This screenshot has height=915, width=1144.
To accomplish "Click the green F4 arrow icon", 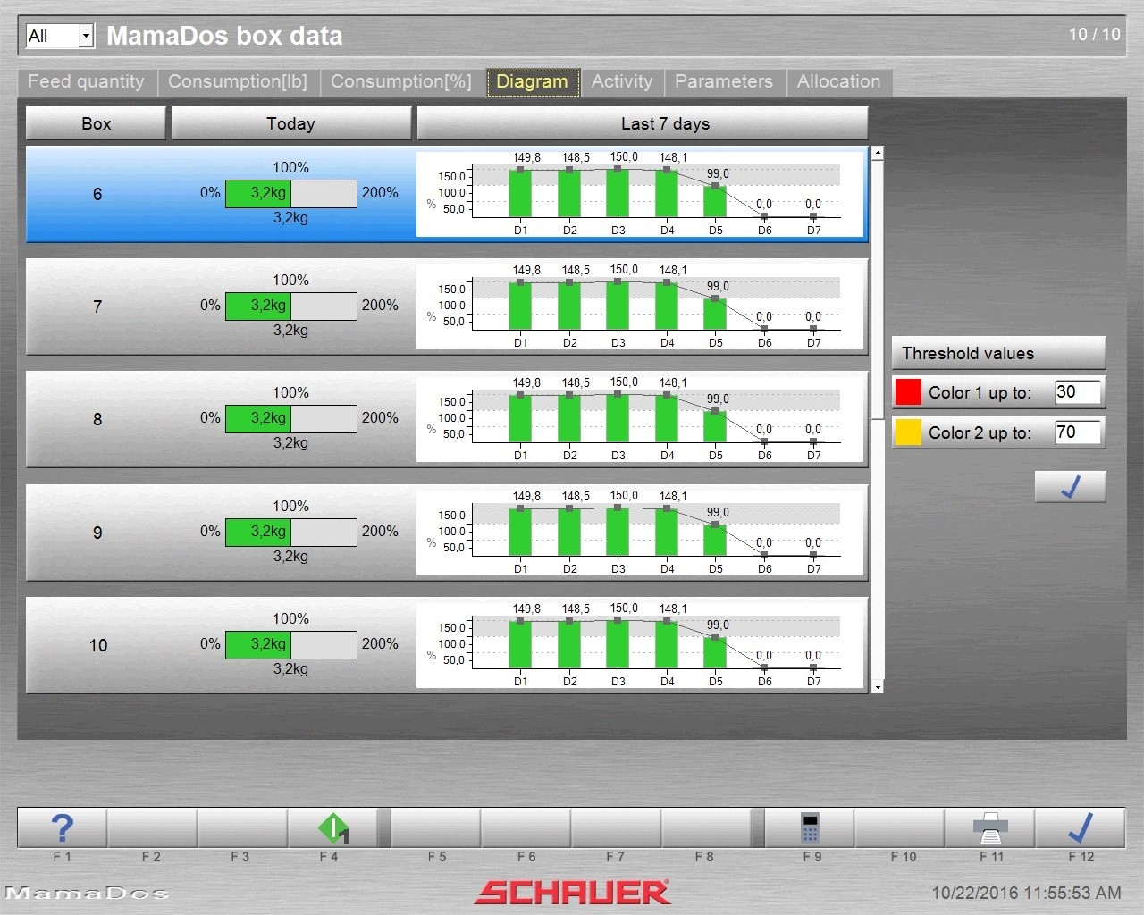I will [332, 828].
